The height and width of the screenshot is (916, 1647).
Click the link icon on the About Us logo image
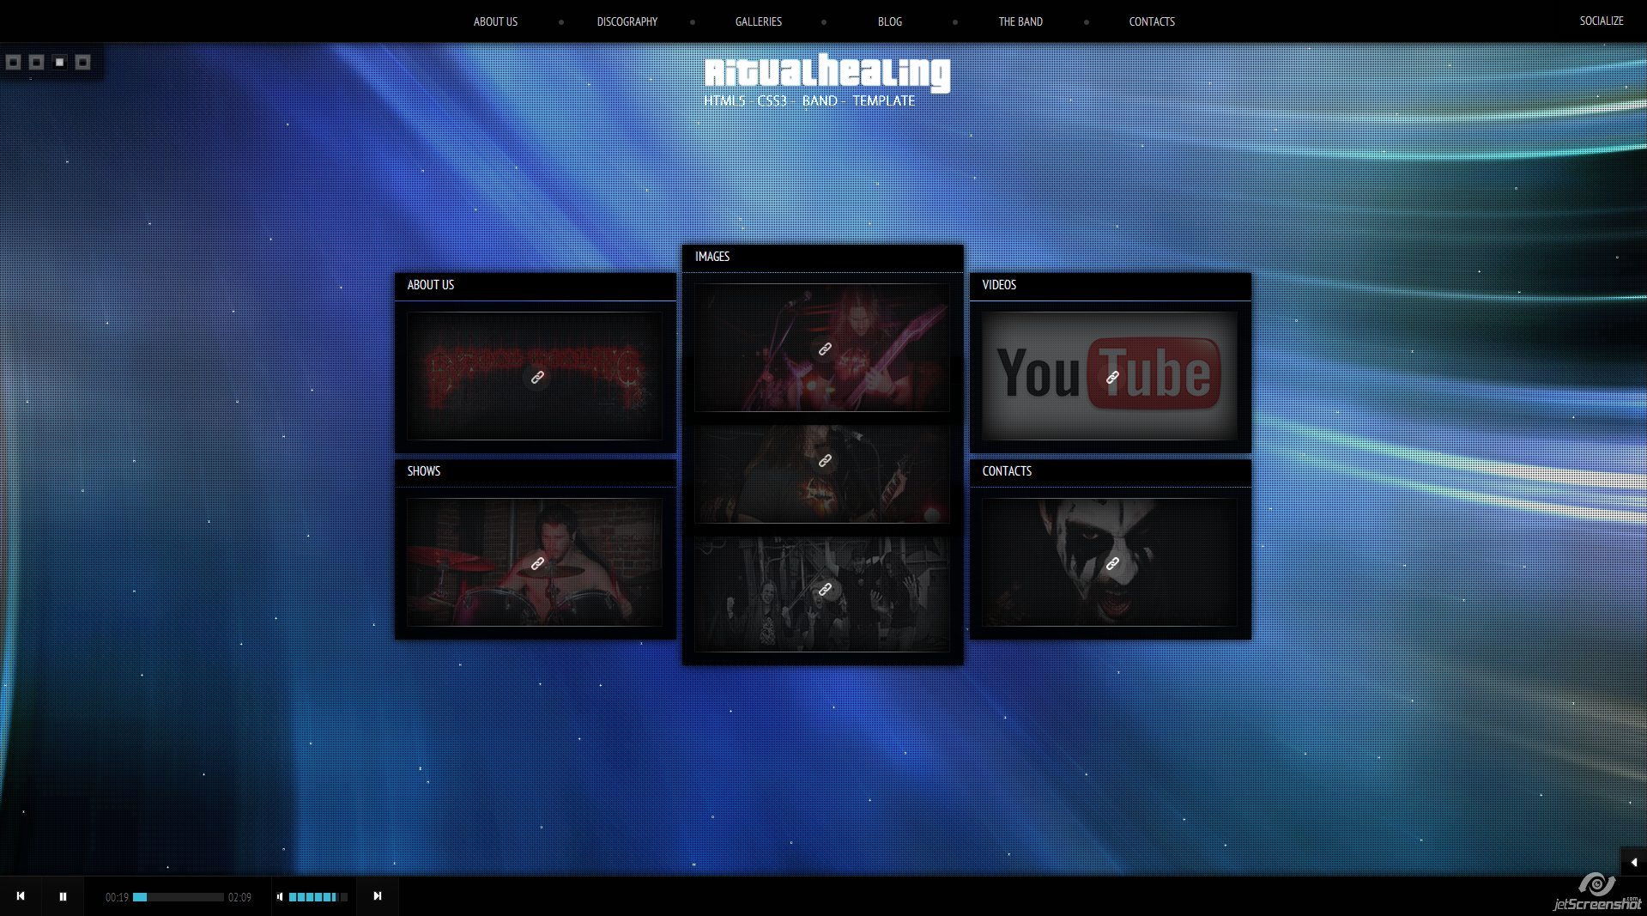(x=537, y=377)
